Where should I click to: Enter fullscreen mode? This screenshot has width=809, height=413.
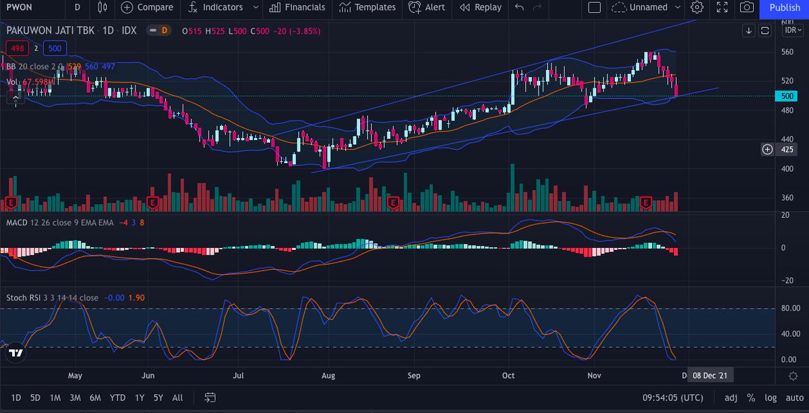[722, 7]
